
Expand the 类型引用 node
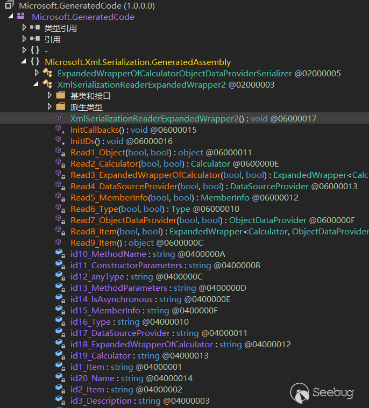pyautogui.click(x=24, y=28)
